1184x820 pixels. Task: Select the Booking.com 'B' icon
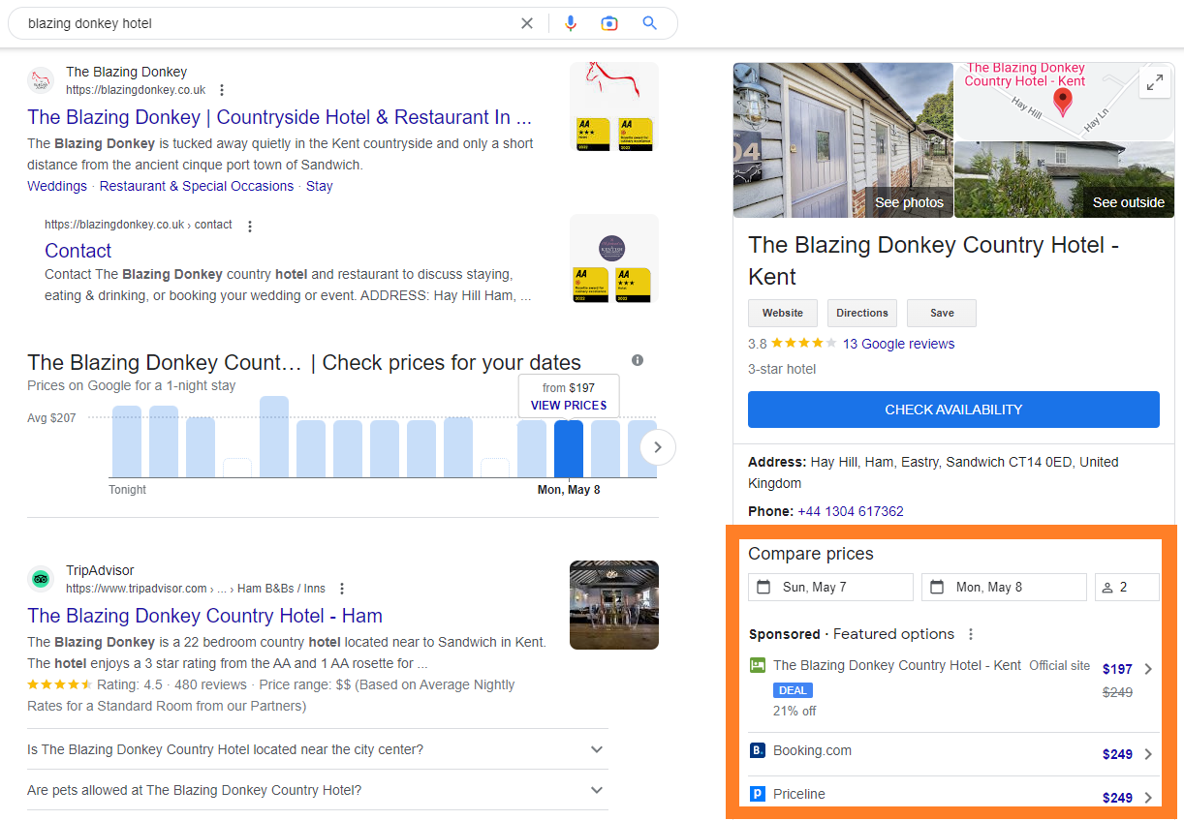[x=757, y=749]
